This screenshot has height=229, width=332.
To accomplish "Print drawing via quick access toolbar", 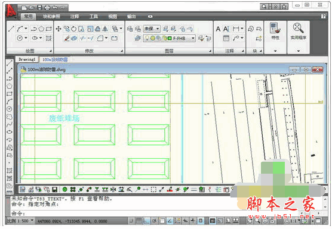I will (47, 8).
